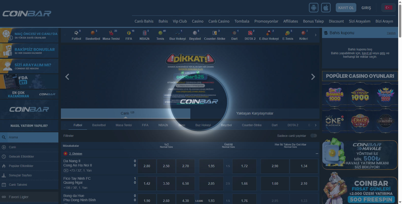Image resolution: width=402 pixels, height=204 pixels.
Task: Advance the sport tabs row right
Action: coord(315,125)
